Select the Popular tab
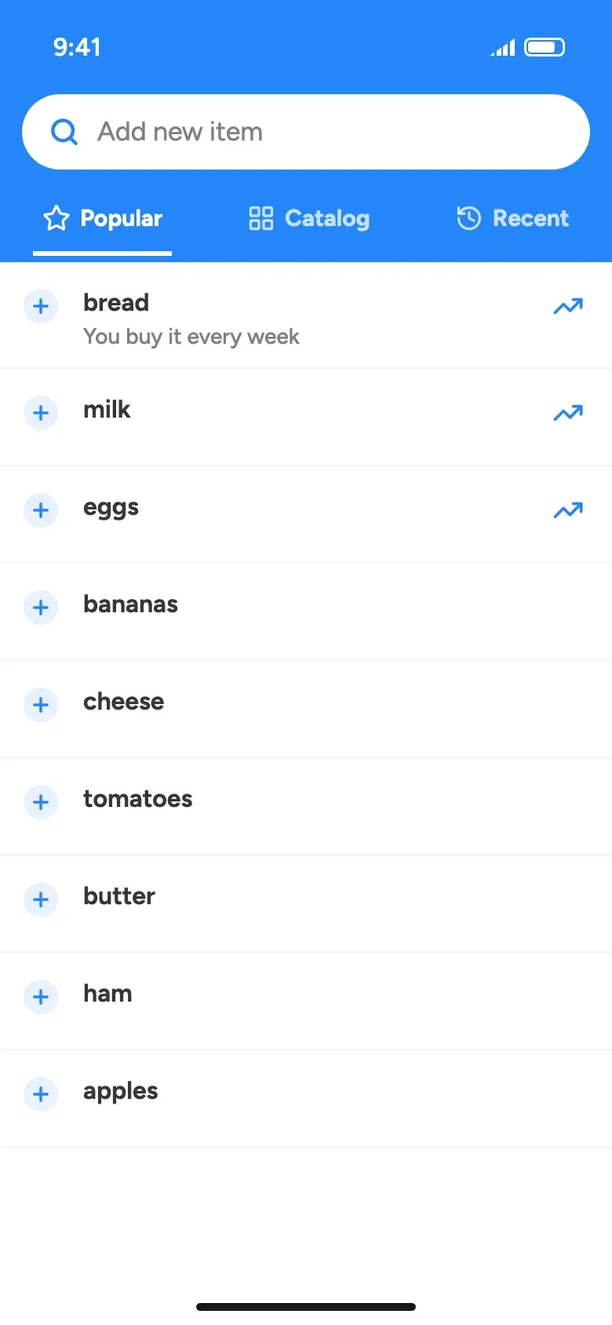Screen dimensions: 612x1325 tap(102, 218)
